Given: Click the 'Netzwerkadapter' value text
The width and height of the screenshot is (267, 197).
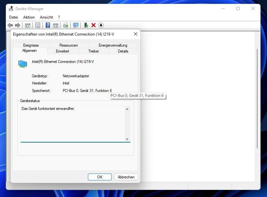Looking at the screenshot, I should (76, 76).
